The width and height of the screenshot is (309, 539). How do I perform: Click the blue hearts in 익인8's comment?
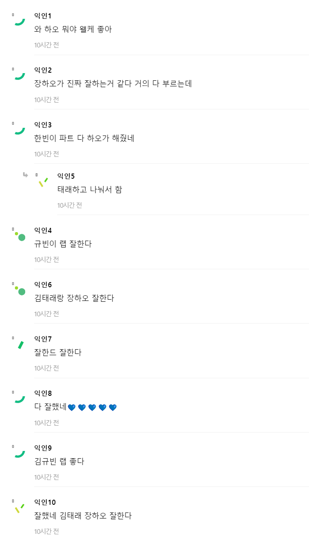click(x=92, y=407)
